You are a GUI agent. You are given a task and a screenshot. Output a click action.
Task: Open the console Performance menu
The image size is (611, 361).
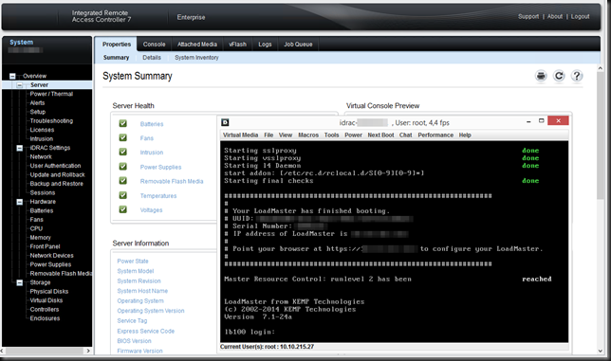click(435, 135)
